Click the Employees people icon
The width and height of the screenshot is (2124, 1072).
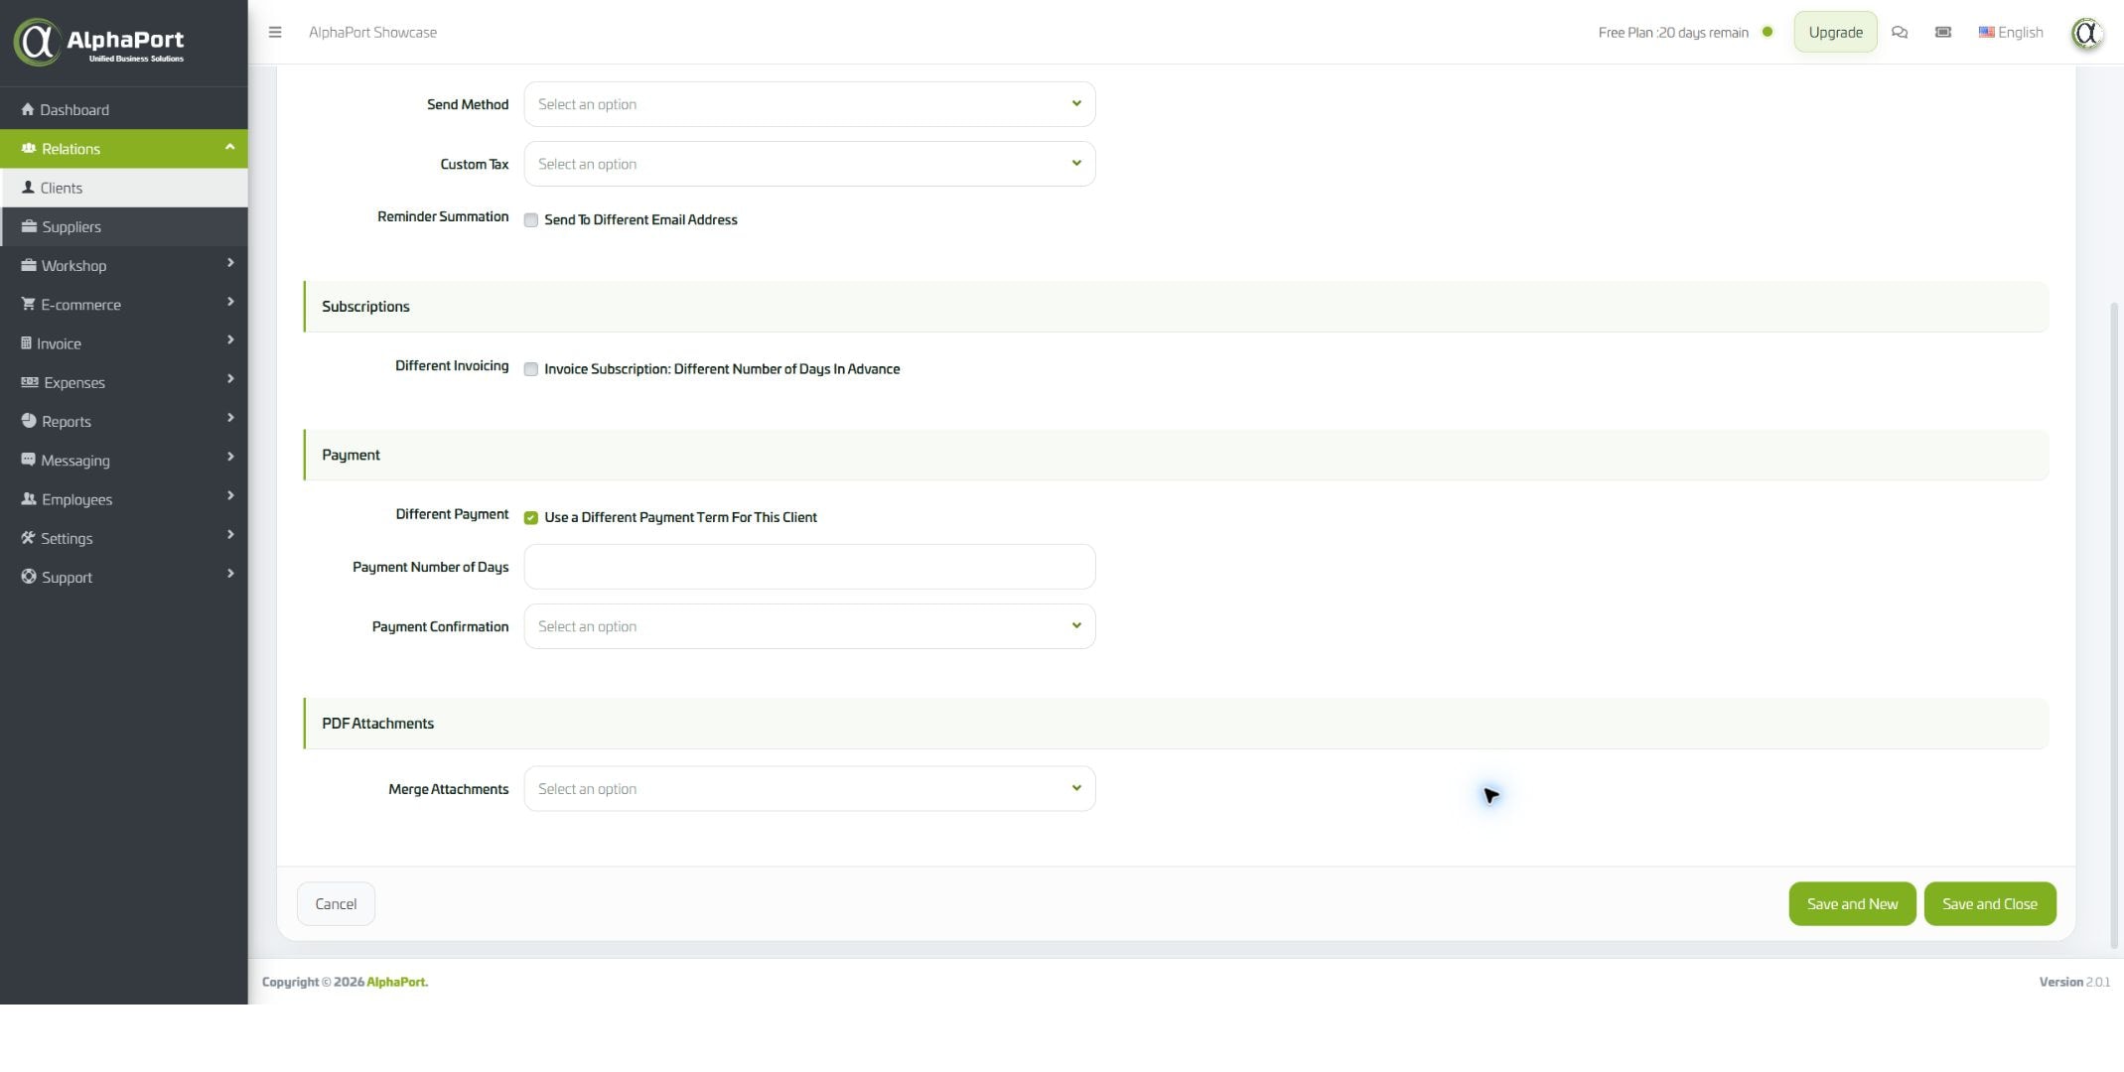click(x=29, y=499)
